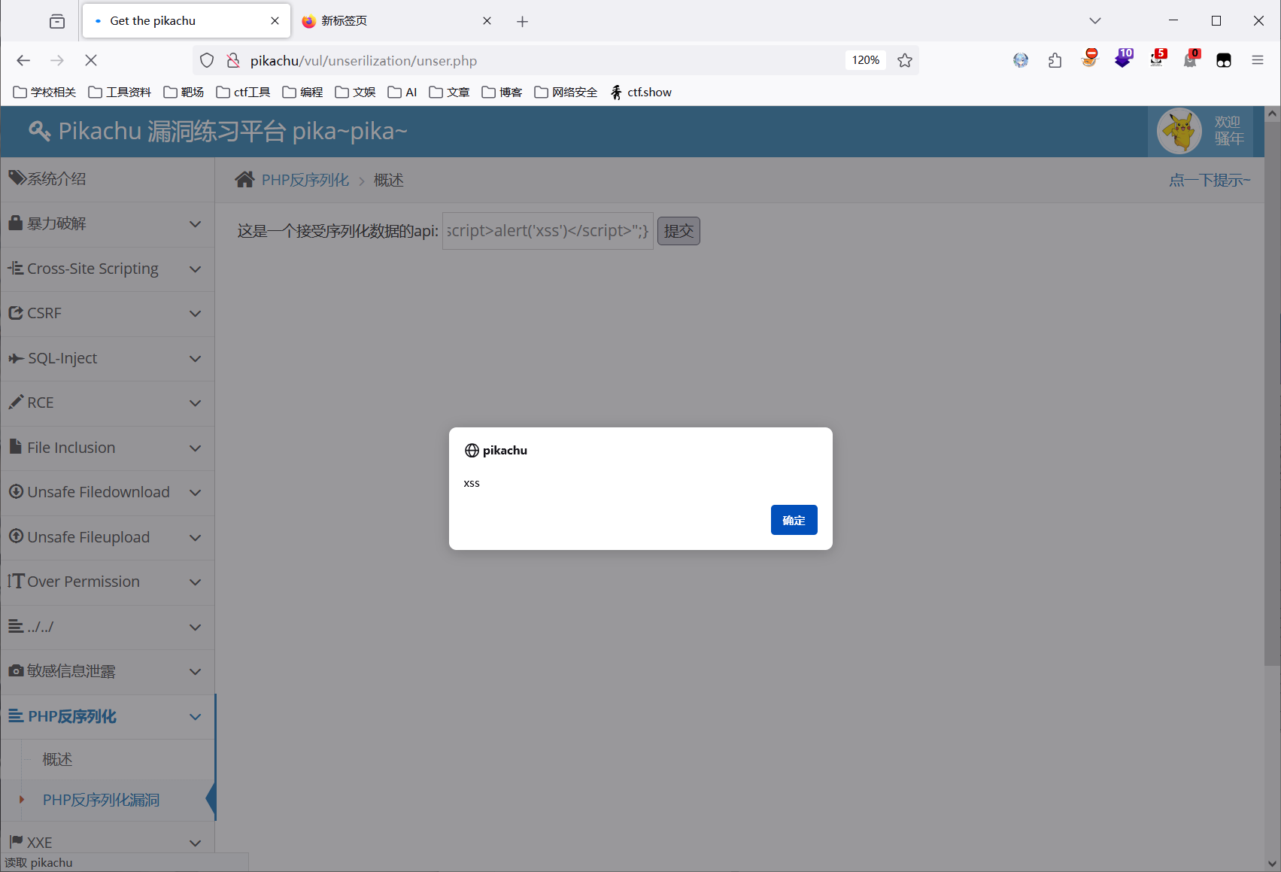Open the list all tabs dropdown
Screen dimensions: 1281x872
(x=1095, y=21)
